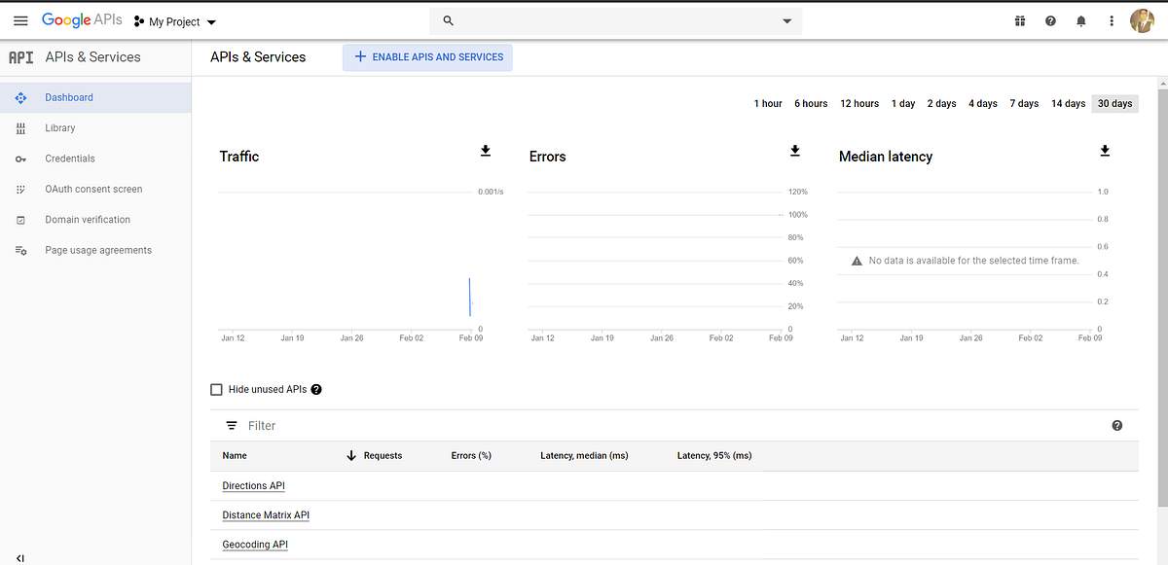The width and height of the screenshot is (1168, 565).
Task: Select the 1 hour time range
Action: pyautogui.click(x=768, y=103)
